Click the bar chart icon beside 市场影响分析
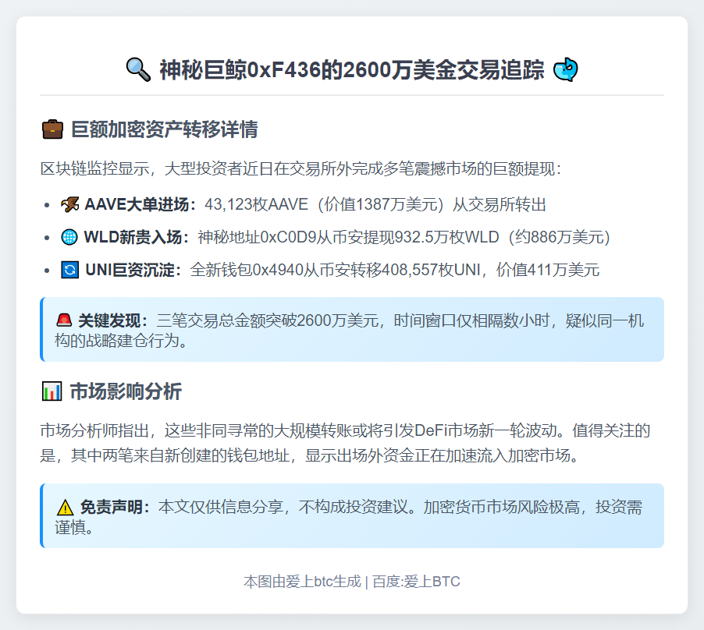Viewport: 704px width, 630px height. click(52, 391)
